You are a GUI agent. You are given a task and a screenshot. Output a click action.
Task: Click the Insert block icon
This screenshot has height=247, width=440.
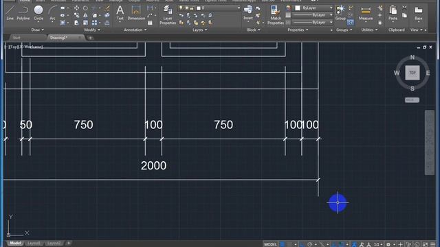[x=247, y=12]
